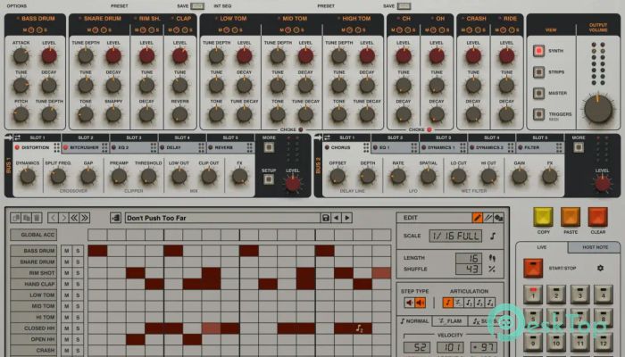Switch to the Host Note tab
Image resolution: width=625 pixels, height=357 pixels.
[x=595, y=247]
